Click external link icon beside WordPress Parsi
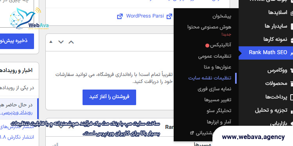 click(169, 16)
